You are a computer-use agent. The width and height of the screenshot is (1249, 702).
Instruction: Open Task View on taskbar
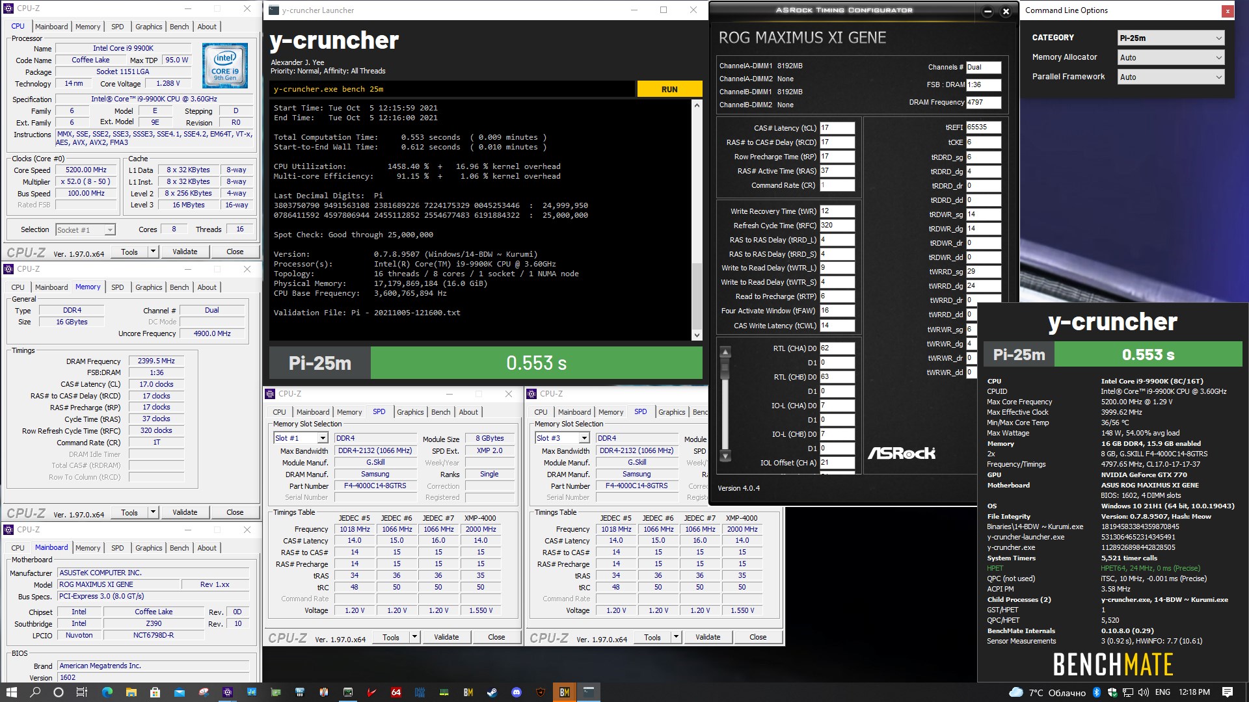(x=82, y=692)
